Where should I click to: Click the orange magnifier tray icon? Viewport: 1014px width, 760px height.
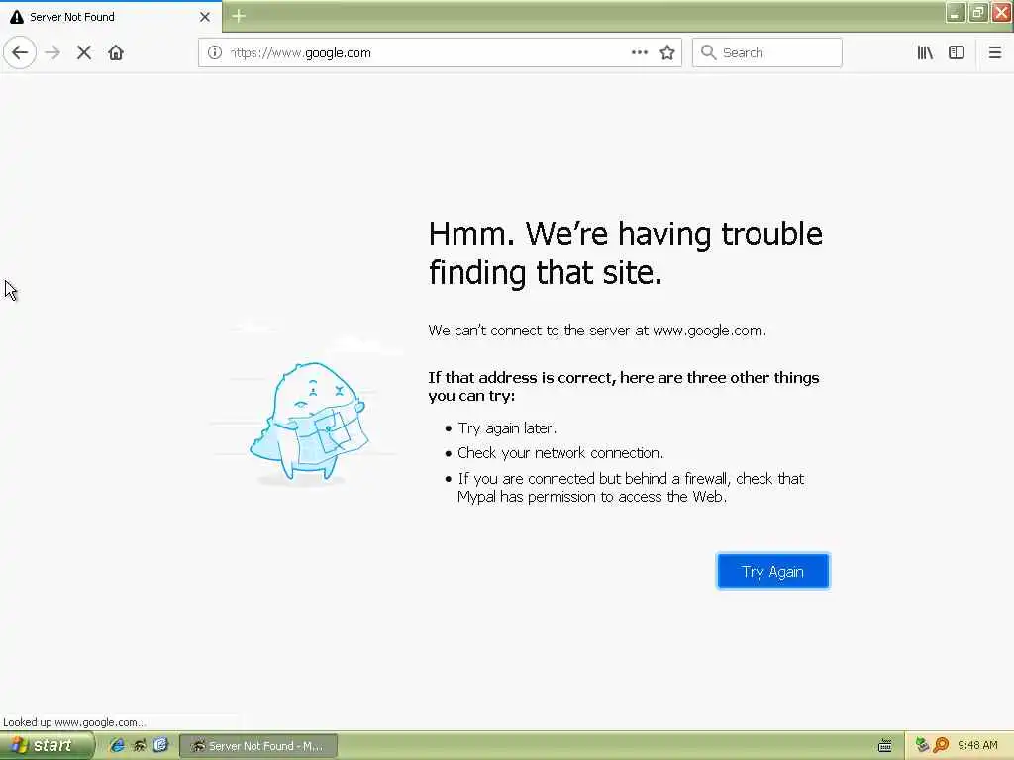(942, 745)
